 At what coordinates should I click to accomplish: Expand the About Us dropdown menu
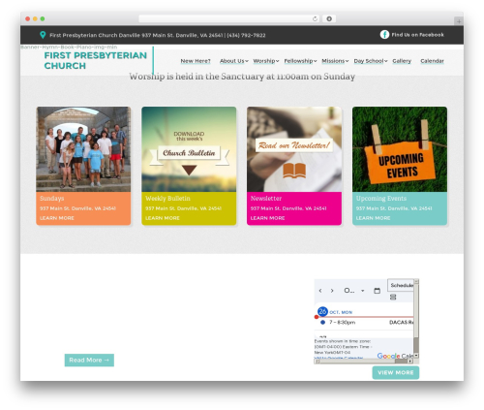click(234, 61)
